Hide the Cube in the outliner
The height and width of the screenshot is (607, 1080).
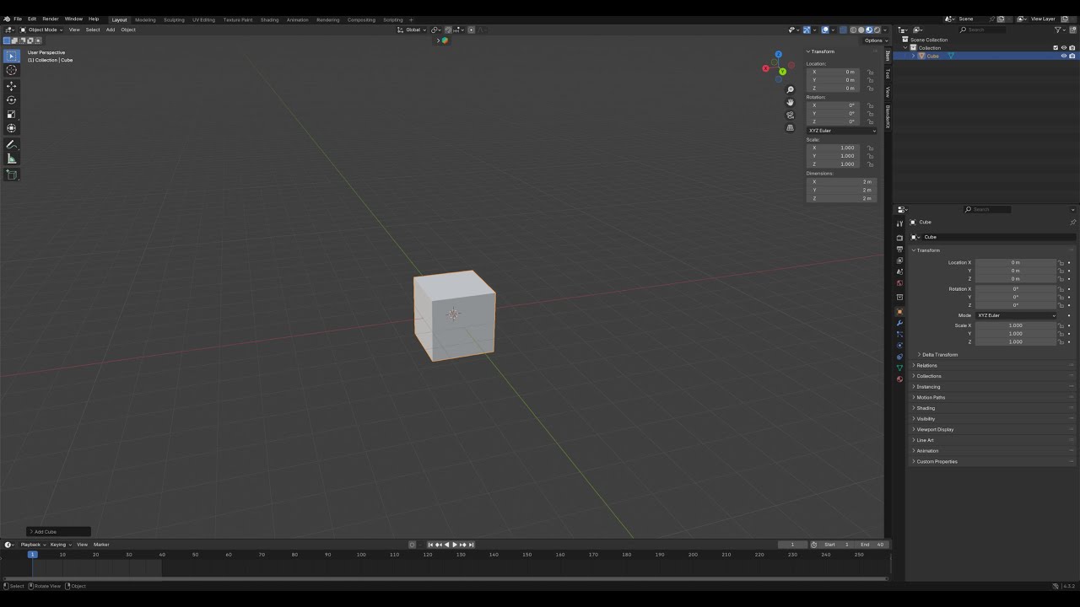click(x=1063, y=56)
